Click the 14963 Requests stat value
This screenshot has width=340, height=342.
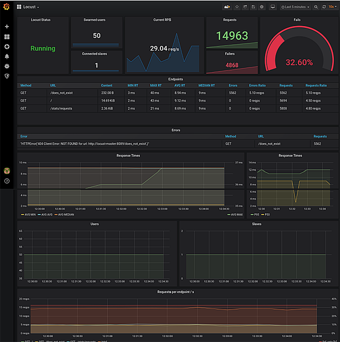click(232, 36)
